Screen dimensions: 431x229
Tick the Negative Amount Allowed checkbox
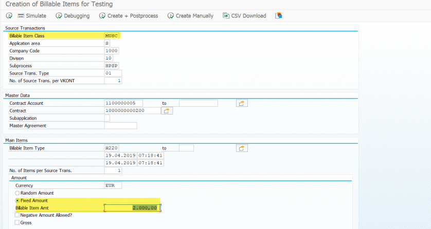tap(17, 215)
